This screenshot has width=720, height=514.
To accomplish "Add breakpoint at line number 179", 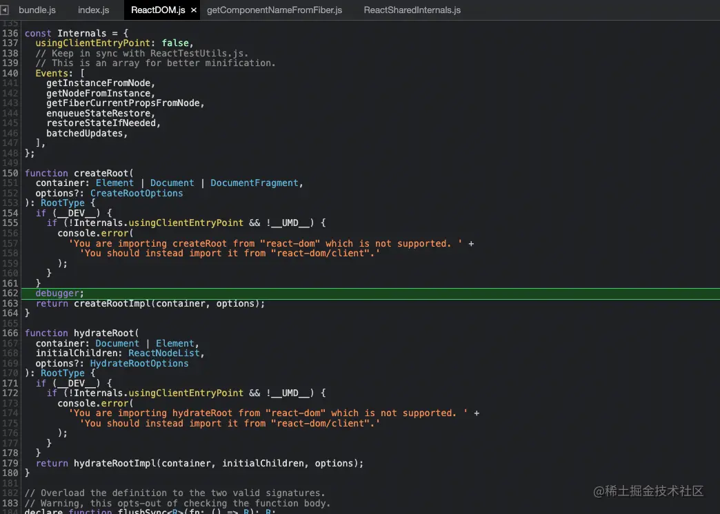I will point(10,464).
